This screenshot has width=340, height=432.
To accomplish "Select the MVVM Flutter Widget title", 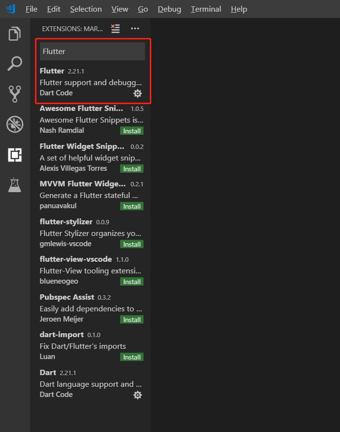I will 83,184.
